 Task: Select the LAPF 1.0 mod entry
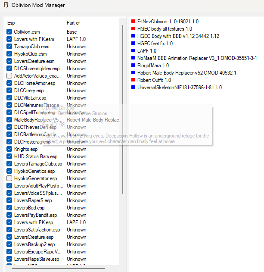point(147,51)
